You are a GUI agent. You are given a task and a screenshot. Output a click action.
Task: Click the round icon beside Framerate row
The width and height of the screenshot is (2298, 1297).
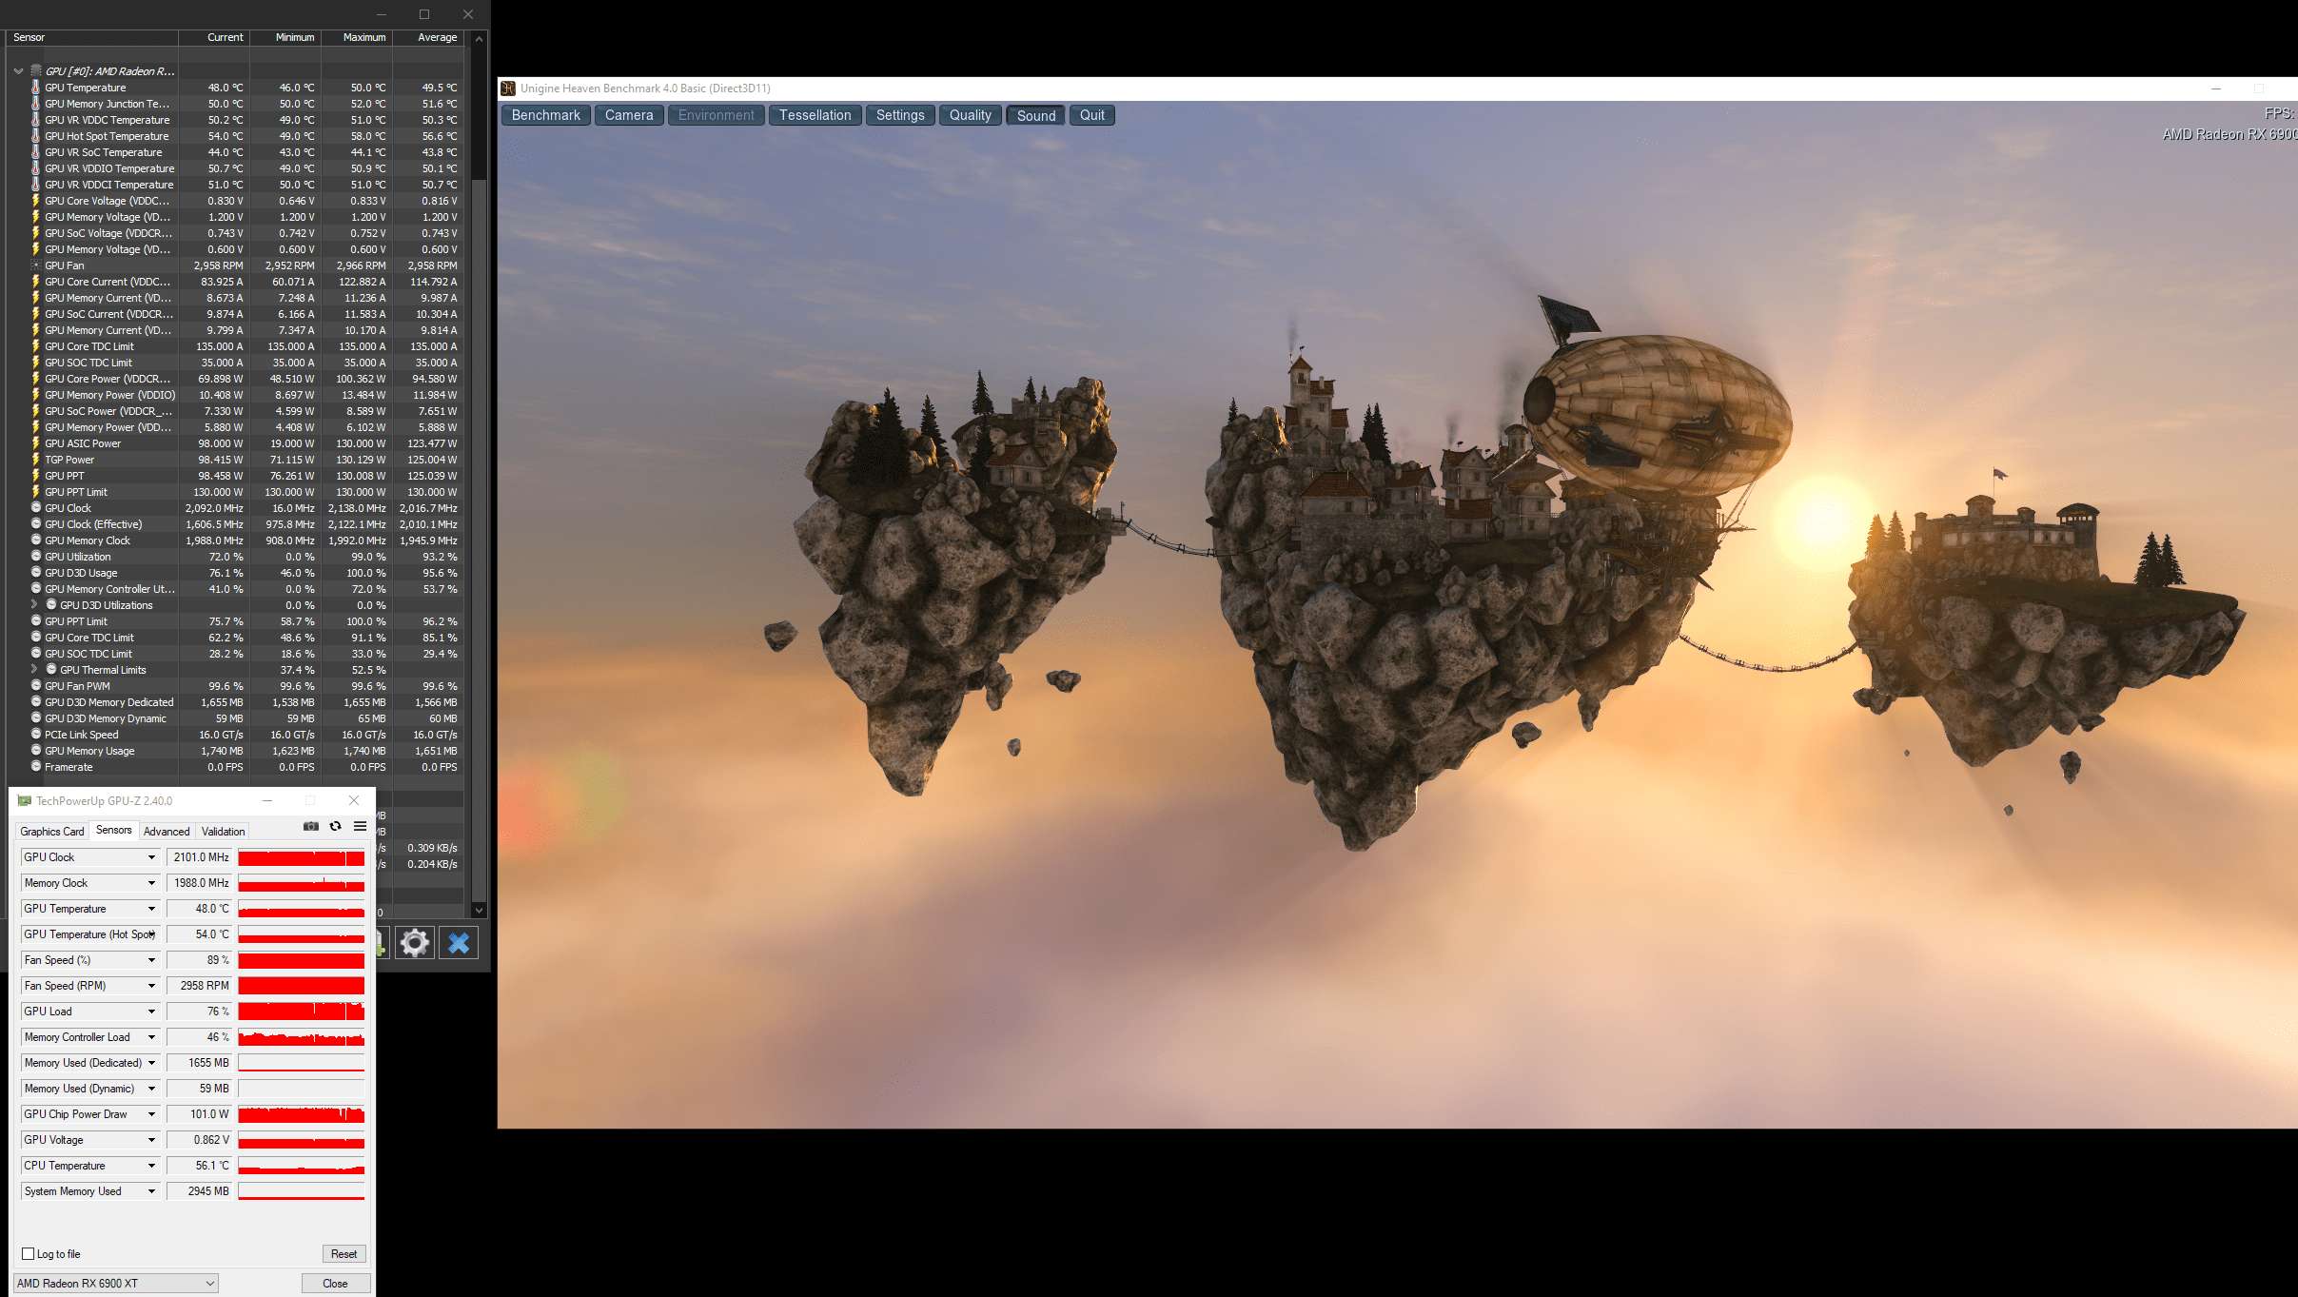click(36, 767)
